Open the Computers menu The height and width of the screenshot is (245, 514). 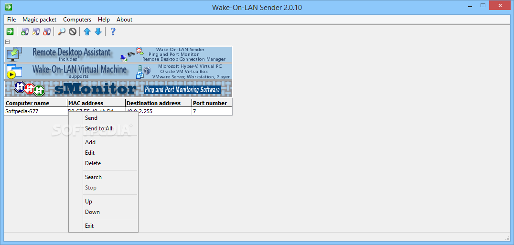click(x=77, y=20)
